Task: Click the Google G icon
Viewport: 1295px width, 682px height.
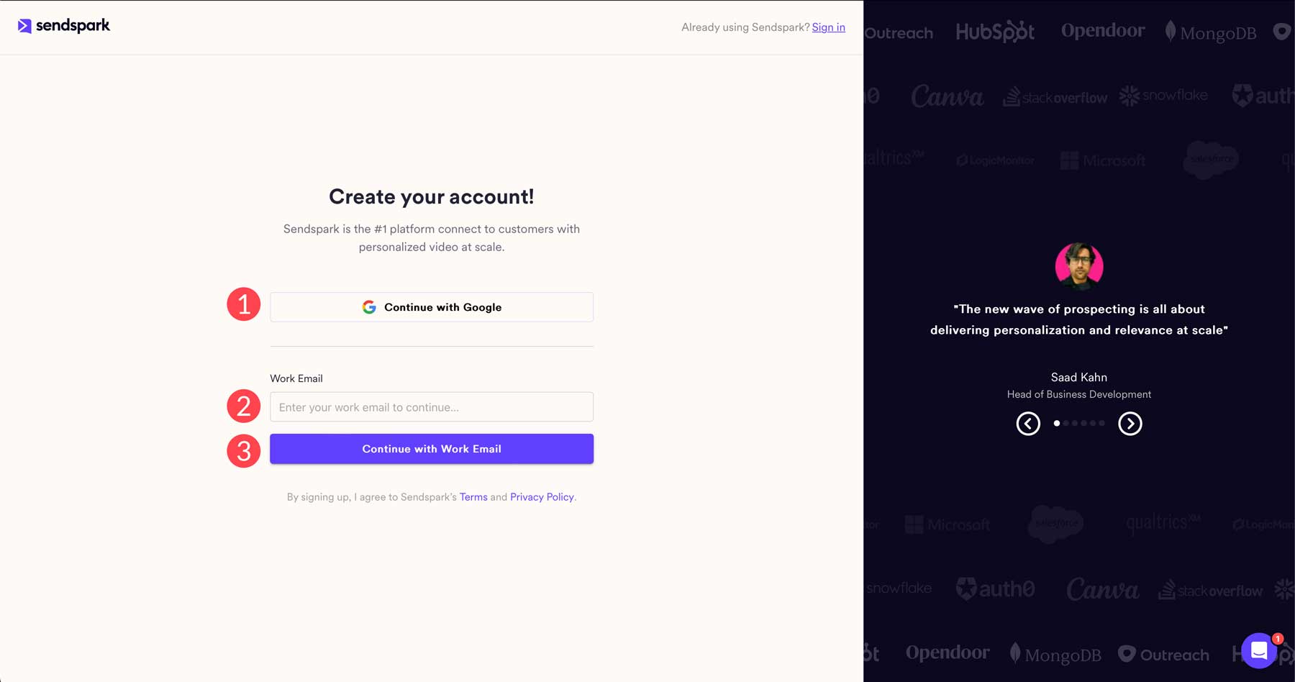Action: tap(368, 306)
